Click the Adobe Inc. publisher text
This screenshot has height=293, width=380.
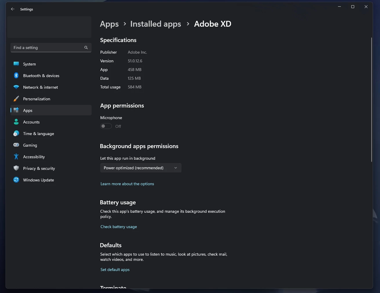(x=137, y=52)
